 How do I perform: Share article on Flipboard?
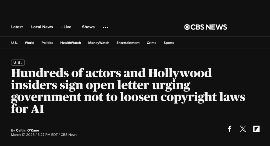point(256,129)
